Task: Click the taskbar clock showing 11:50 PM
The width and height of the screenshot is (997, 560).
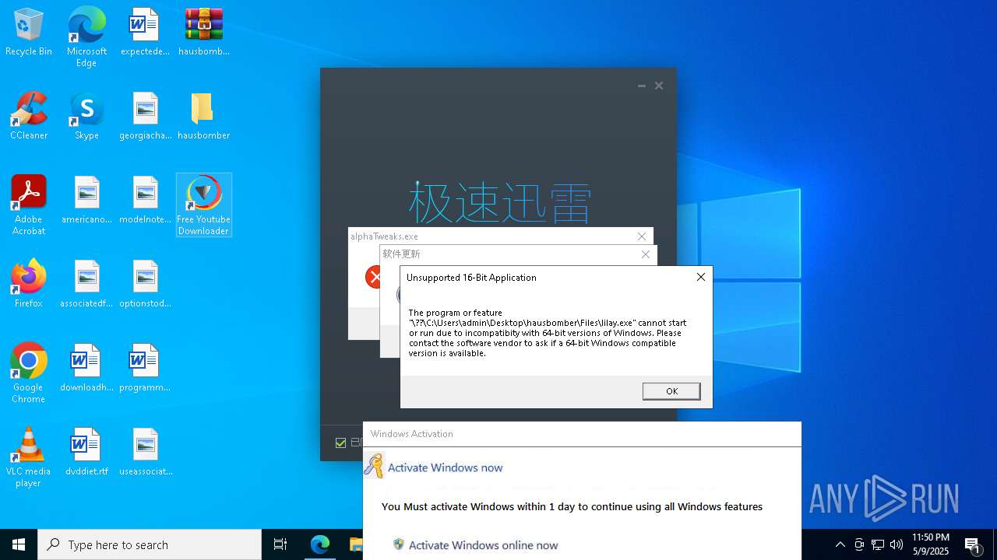Action: tap(931, 544)
